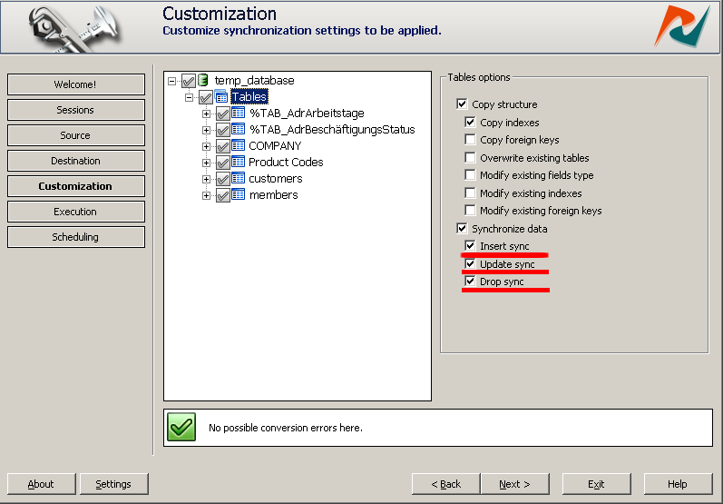
Task: Click the table icon beside COMPANY
Action: coord(238,146)
